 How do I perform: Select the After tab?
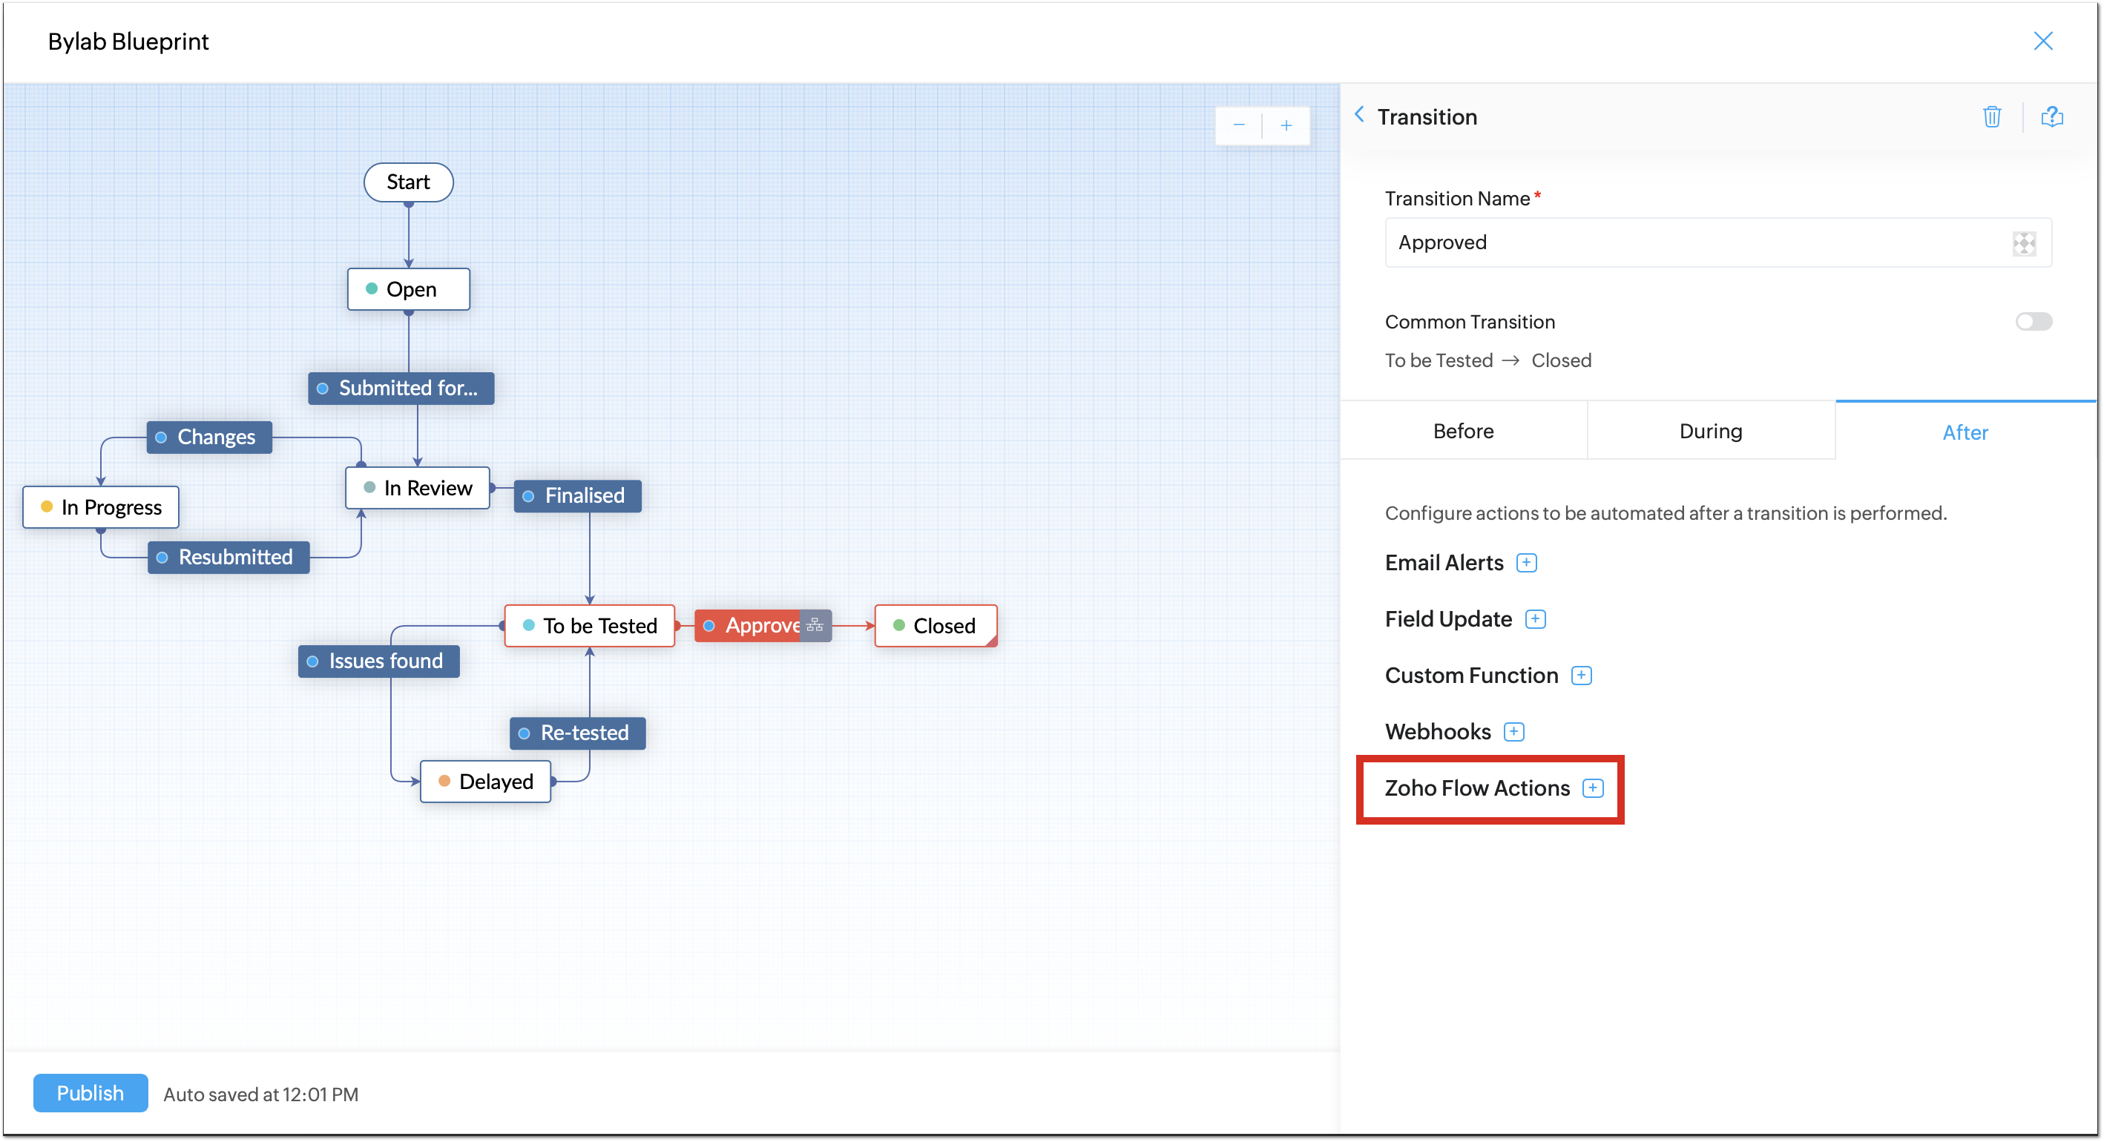pyautogui.click(x=1965, y=432)
